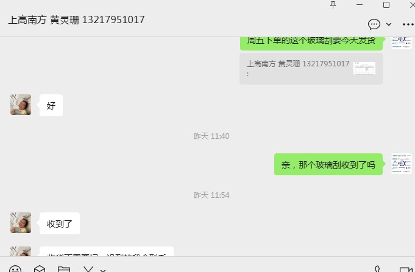Click the scissors screenshot tool
The image size is (415, 272).
pyautogui.click(x=88, y=269)
